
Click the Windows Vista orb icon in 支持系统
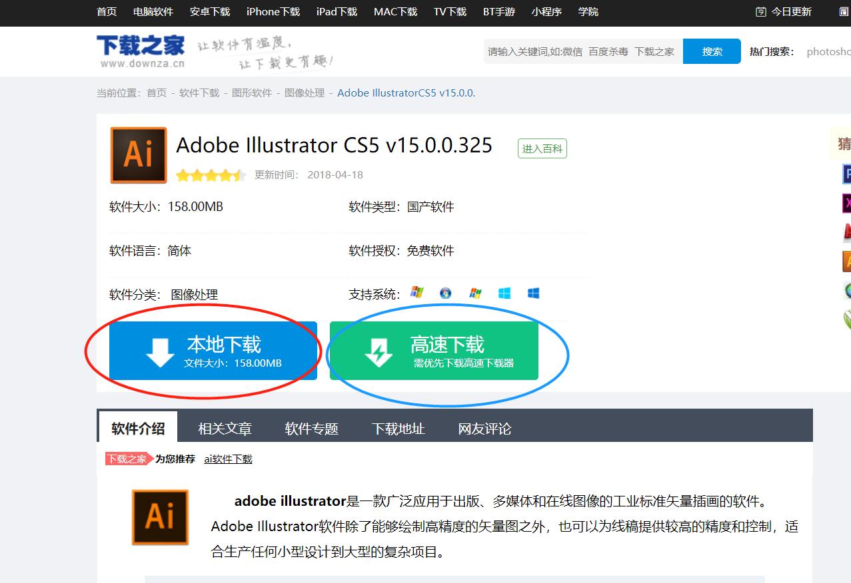444,292
